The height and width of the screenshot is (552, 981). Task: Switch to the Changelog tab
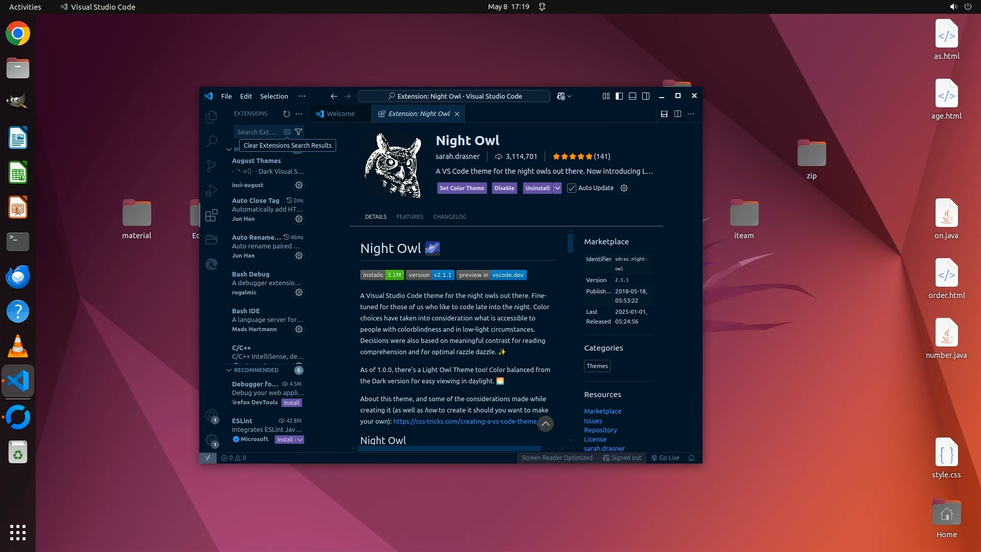pyautogui.click(x=450, y=217)
